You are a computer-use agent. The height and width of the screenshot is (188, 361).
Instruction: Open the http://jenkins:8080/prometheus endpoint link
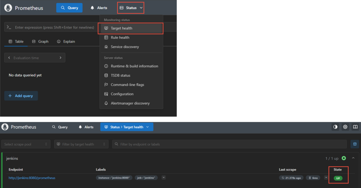32,178
